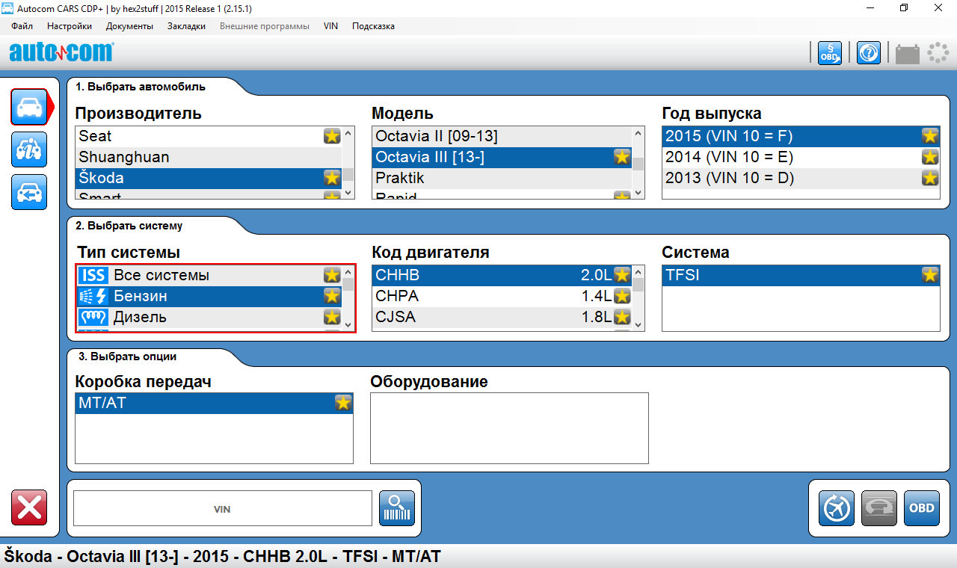957x568 pixels.
Task: Click the Autocom logo
Action: [61, 52]
